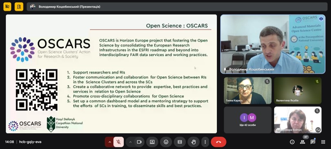Toggle closed captions
Screen dimensions: 331x149
(180, 142)
